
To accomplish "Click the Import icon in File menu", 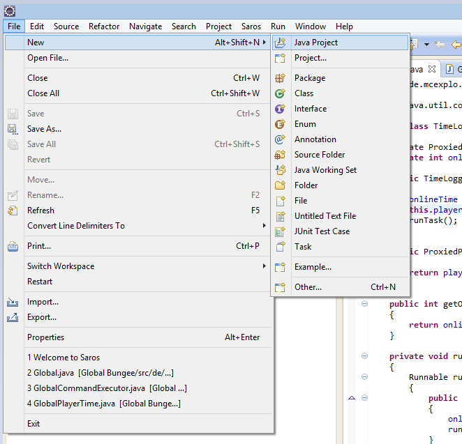I will [13, 302].
